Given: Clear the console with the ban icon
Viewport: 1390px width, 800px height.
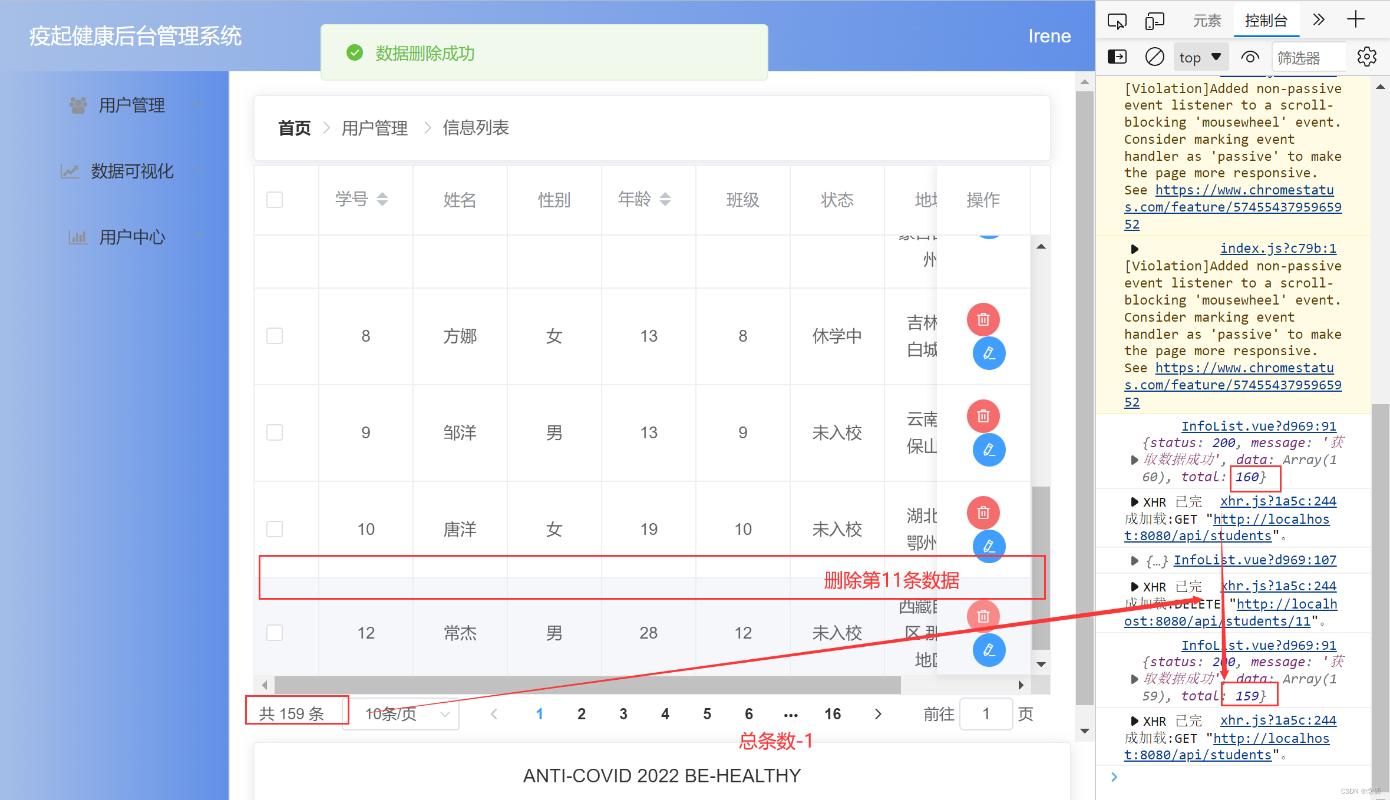Looking at the screenshot, I should point(1154,57).
